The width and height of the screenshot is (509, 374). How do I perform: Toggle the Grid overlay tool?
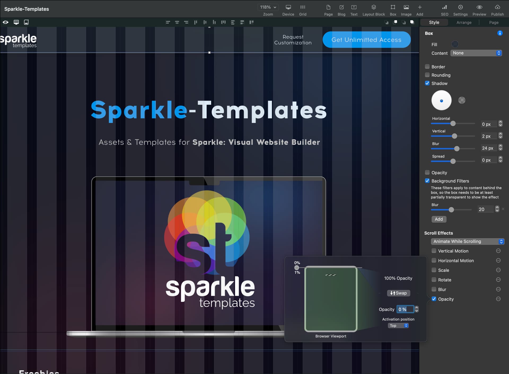point(303,7)
